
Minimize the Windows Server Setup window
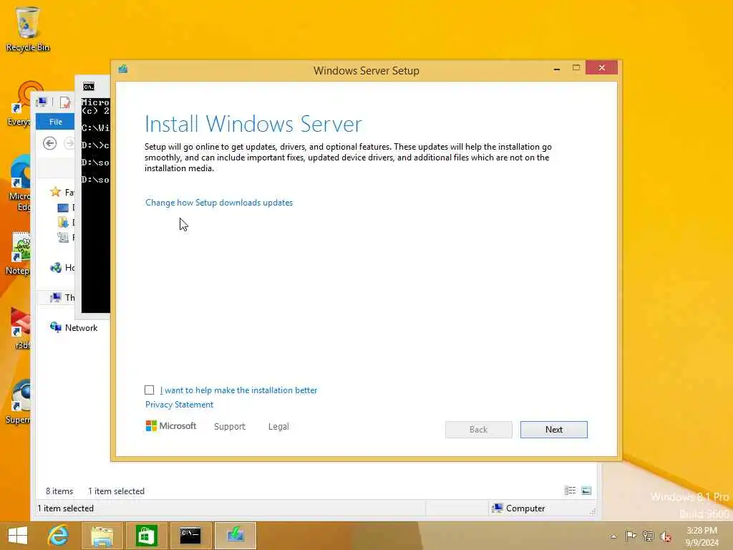click(557, 69)
